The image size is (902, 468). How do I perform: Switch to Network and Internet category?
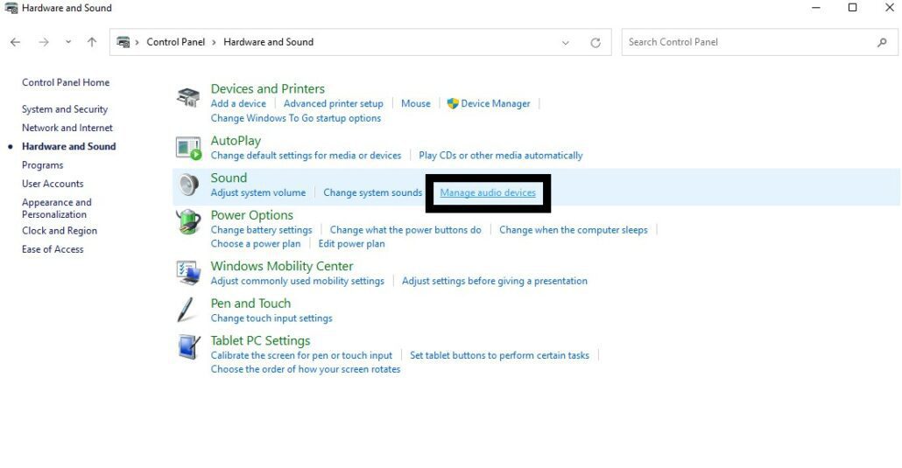(x=67, y=128)
